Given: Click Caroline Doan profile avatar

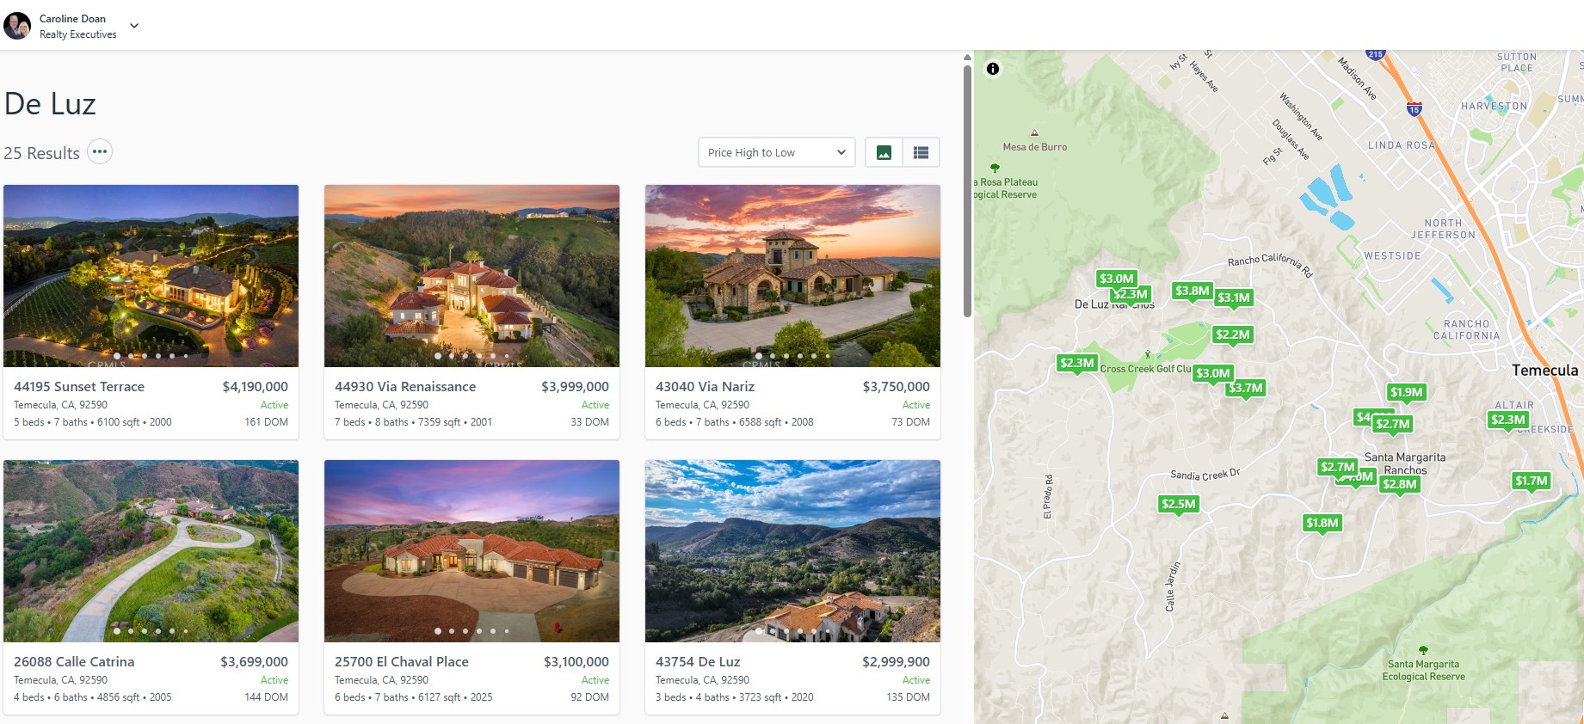Looking at the screenshot, I should tap(17, 26).
